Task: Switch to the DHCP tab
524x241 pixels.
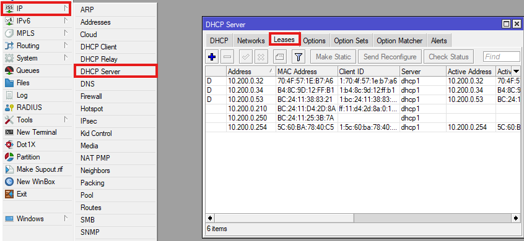Action: coord(219,41)
